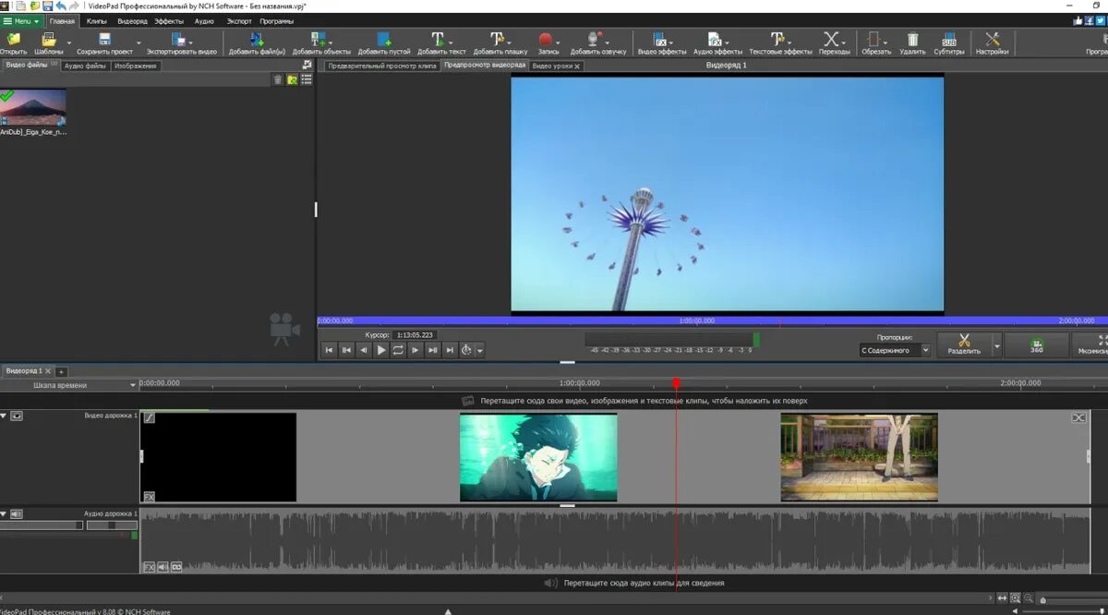1108x615 pixels.
Task: Click the link icon on audio clip
Action: coord(176,567)
